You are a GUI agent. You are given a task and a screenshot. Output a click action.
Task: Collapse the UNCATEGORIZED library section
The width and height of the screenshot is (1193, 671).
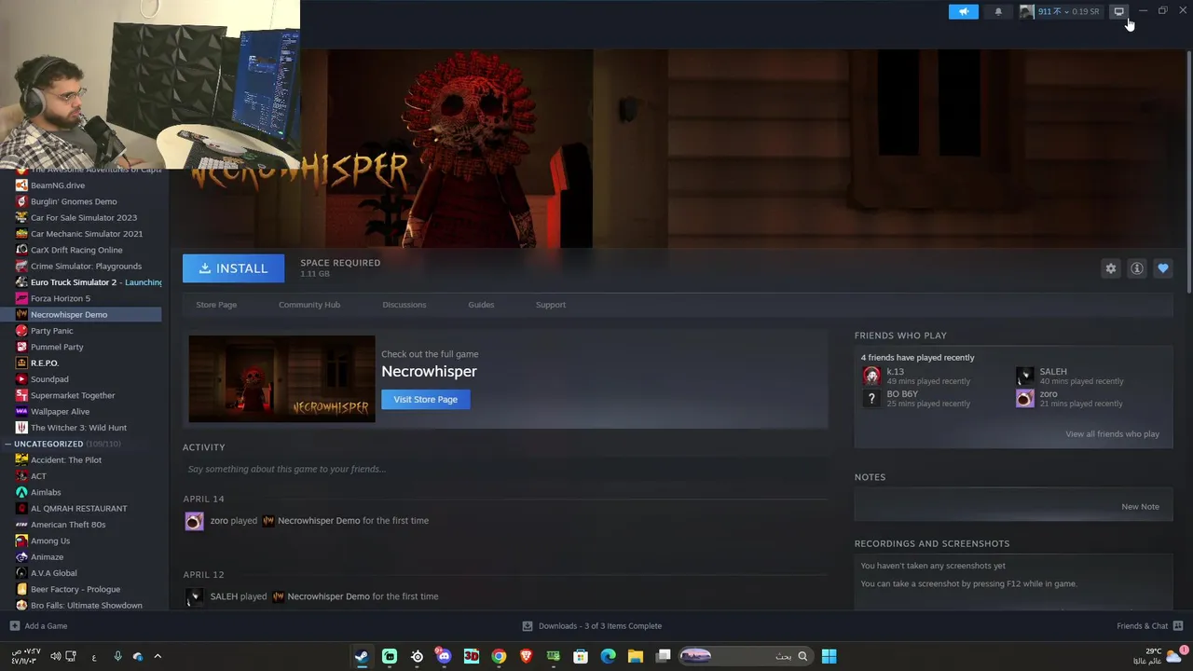click(7, 445)
